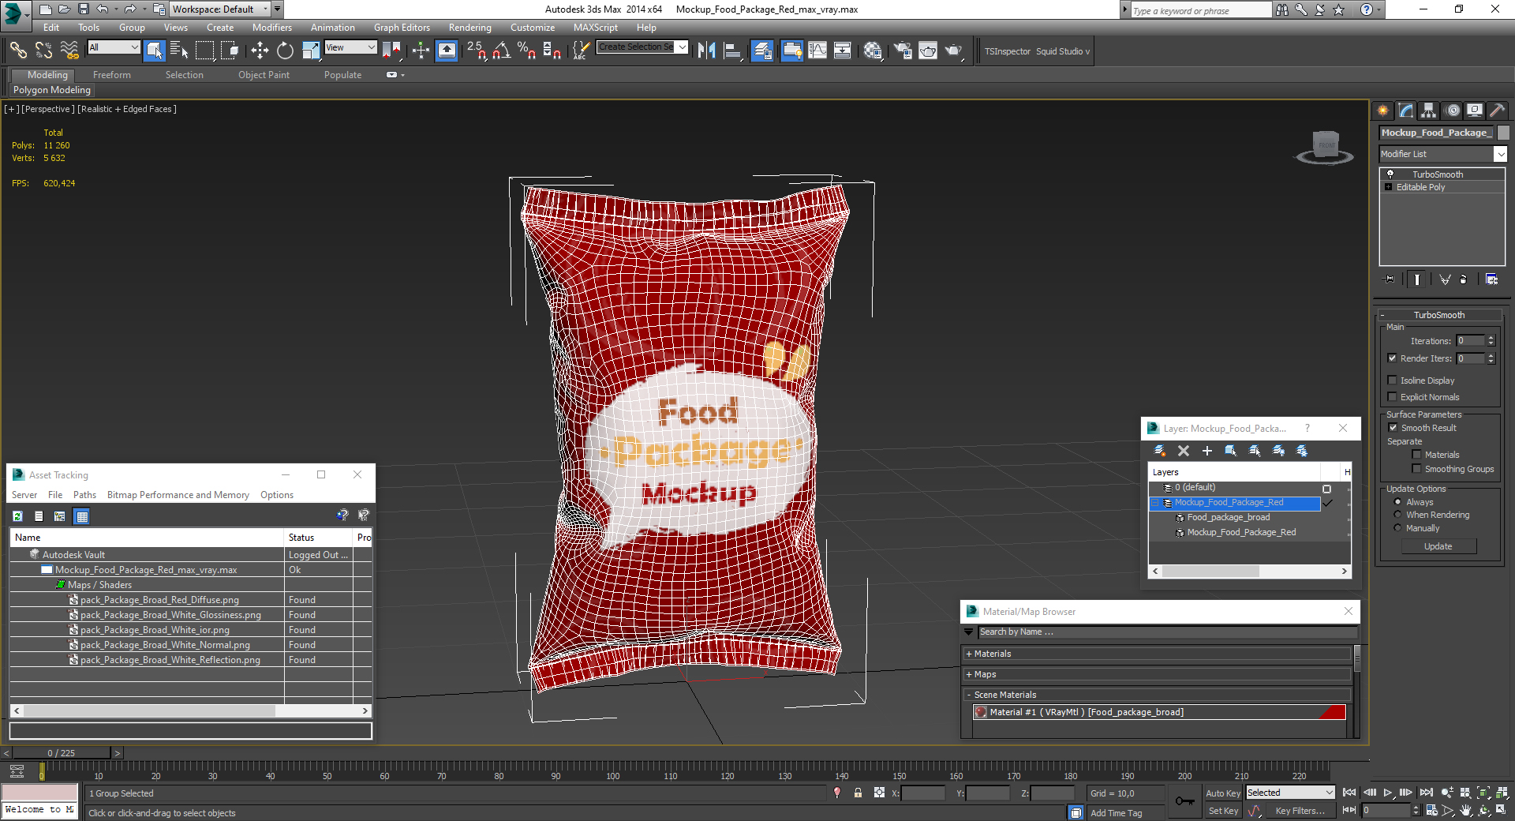Click Table View icon in Asset Tracking
This screenshot has height=821, width=1515.
pos(82,516)
